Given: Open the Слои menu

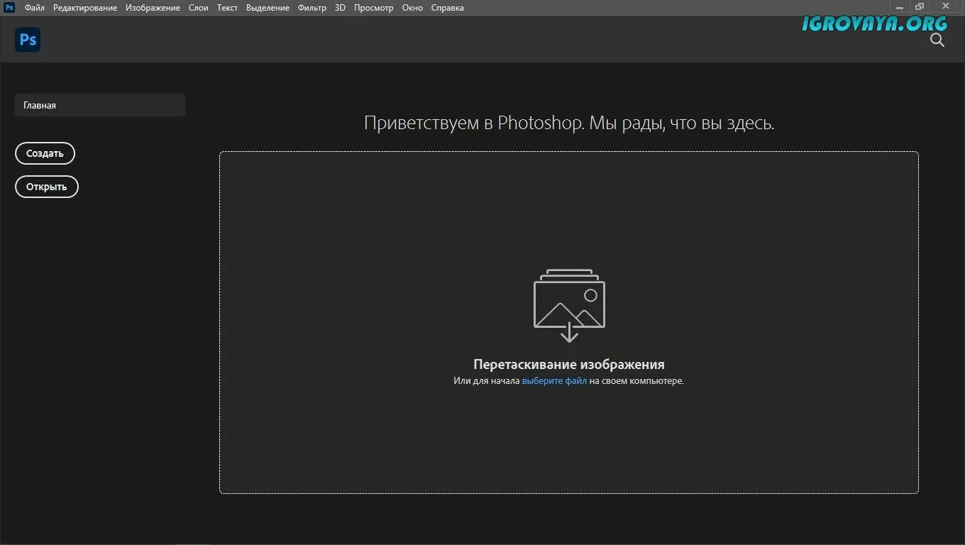Looking at the screenshot, I should pyautogui.click(x=199, y=8).
